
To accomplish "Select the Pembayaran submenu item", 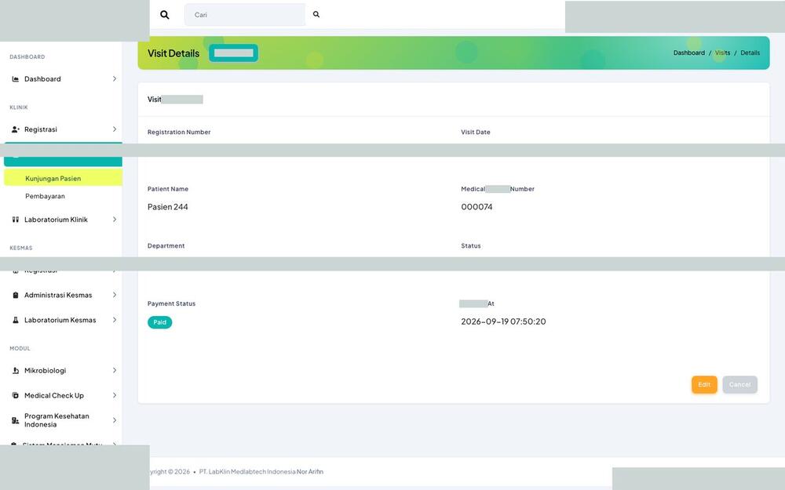I will click(63, 196).
